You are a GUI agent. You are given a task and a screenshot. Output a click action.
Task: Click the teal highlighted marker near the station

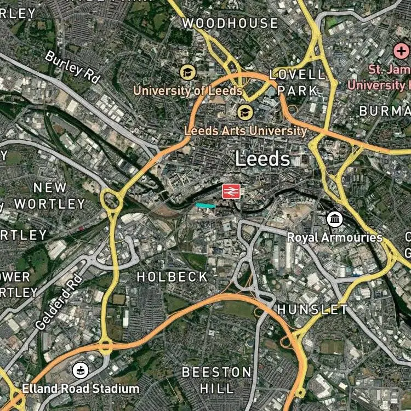[x=206, y=206]
